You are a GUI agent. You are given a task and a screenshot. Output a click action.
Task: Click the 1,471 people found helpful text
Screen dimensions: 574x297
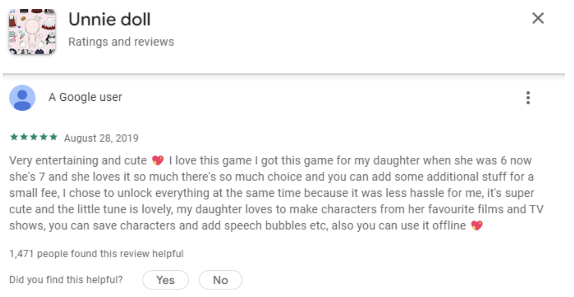(96, 254)
